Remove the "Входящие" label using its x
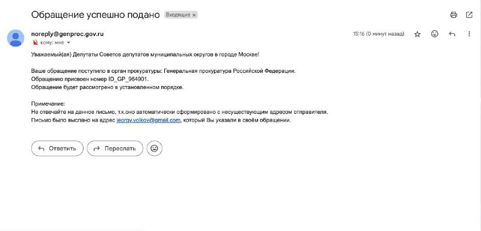 [194, 15]
